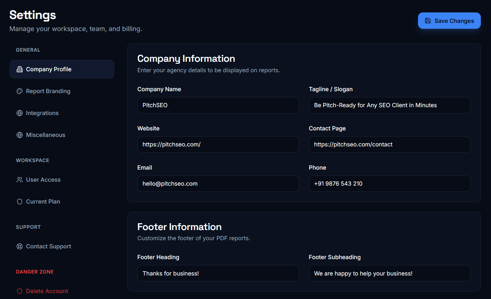Click the Phone field label
Viewport: 491px width, 299px height.
click(318, 168)
